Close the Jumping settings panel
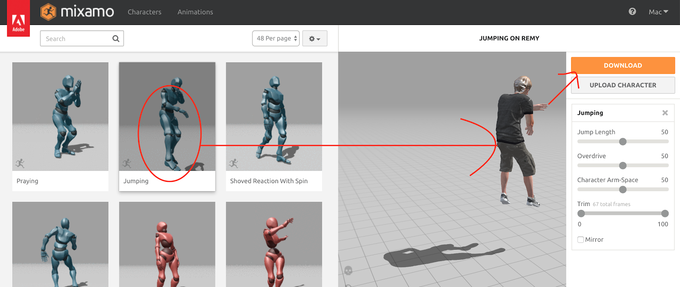This screenshot has width=680, height=287. click(665, 113)
